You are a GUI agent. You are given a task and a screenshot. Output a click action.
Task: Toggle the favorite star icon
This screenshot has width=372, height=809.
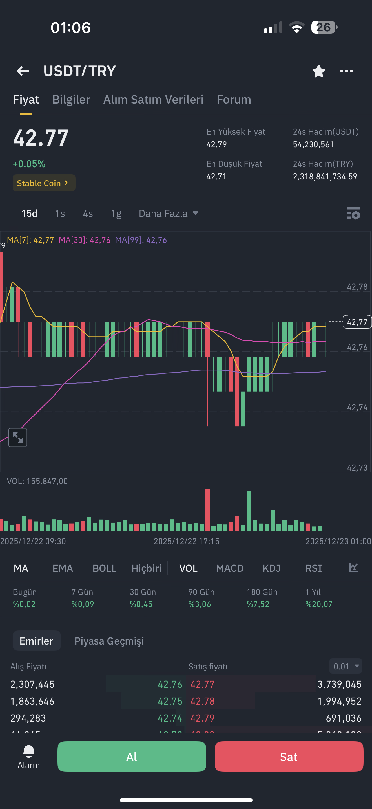click(318, 71)
